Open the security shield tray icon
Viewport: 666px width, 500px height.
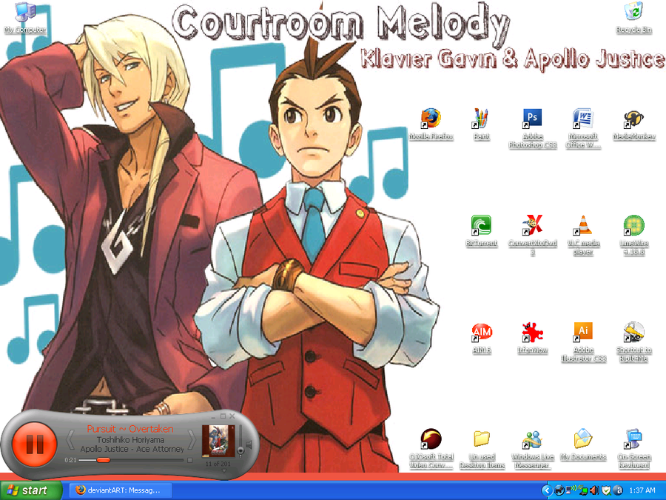pyautogui.click(x=606, y=490)
